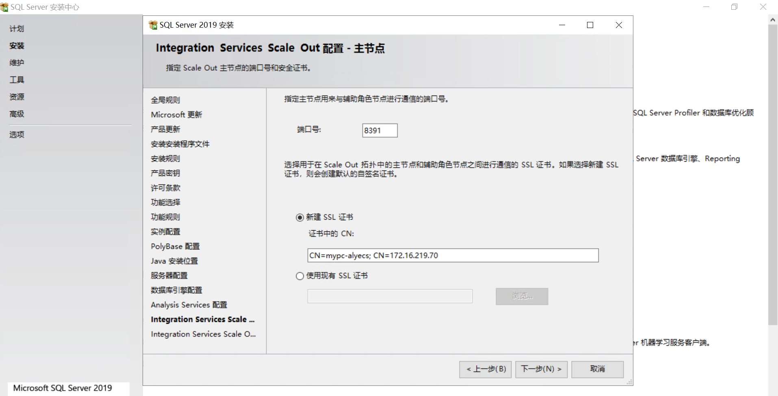Open the 维护 section in Installation Center
Viewport: 778px width, 396px height.
pos(17,63)
